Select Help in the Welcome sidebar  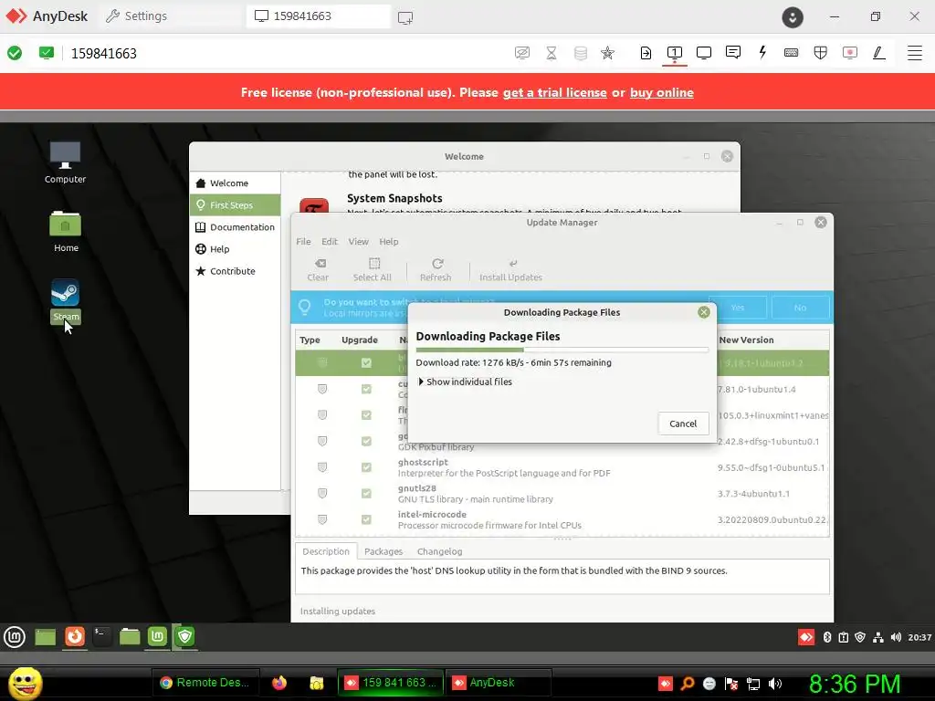click(235, 249)
